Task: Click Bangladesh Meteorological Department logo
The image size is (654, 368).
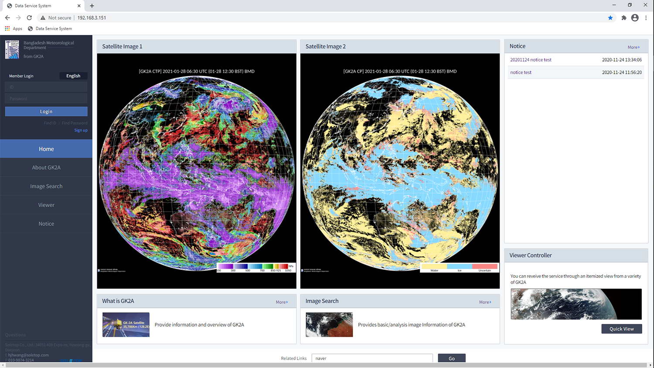Action: point(12,49)
